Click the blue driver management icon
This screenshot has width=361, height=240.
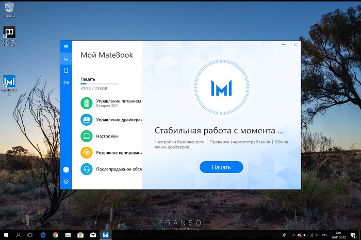pos(87,119)
